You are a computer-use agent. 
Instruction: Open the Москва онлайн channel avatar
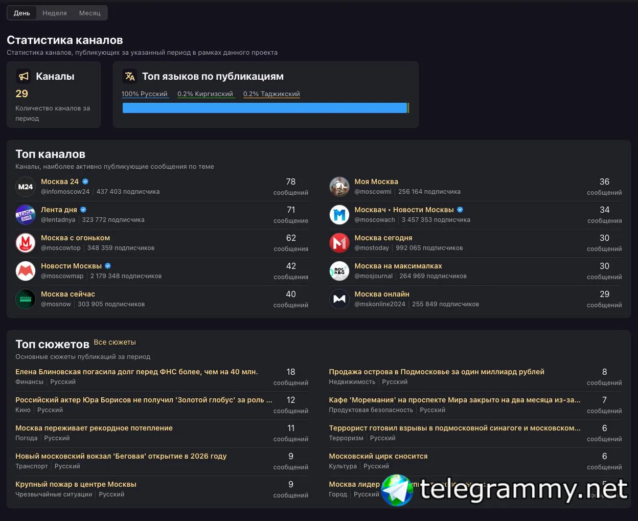click(339, 299)
